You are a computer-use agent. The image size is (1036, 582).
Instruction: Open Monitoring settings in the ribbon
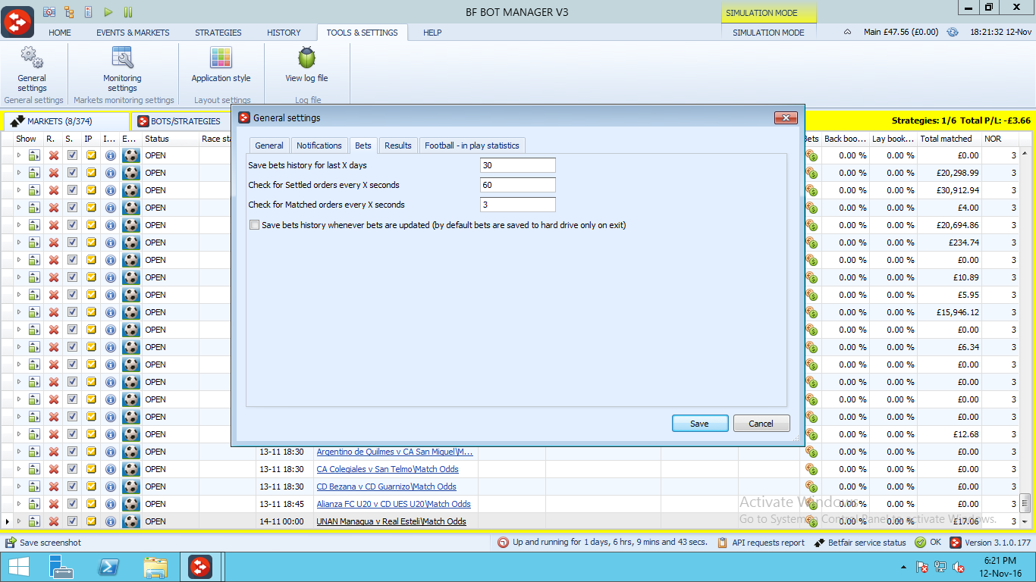(x=122, y=70)
